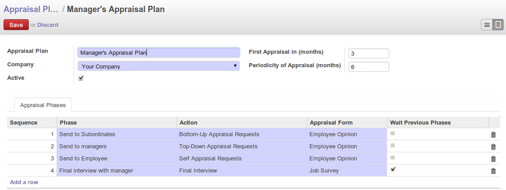Screen dimensions: 506x190
Task: Check Wait Previous Phases for Send to Subordinates
Action: coord(393,134)
